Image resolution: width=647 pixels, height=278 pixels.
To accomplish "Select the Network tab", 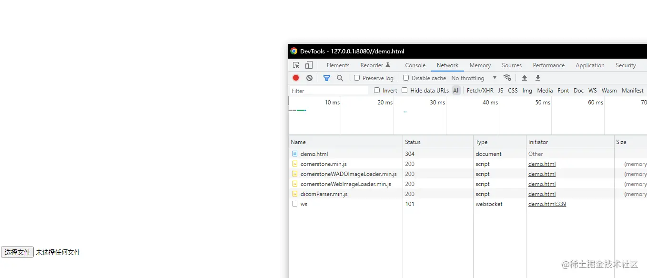I will [447, 65].
